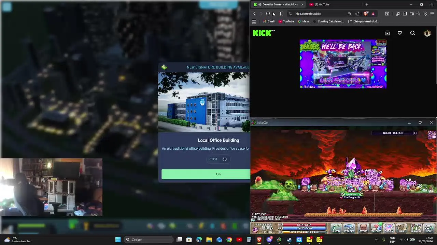Open the YouTube bookmark
437x245 pixels.
(286, 21)
